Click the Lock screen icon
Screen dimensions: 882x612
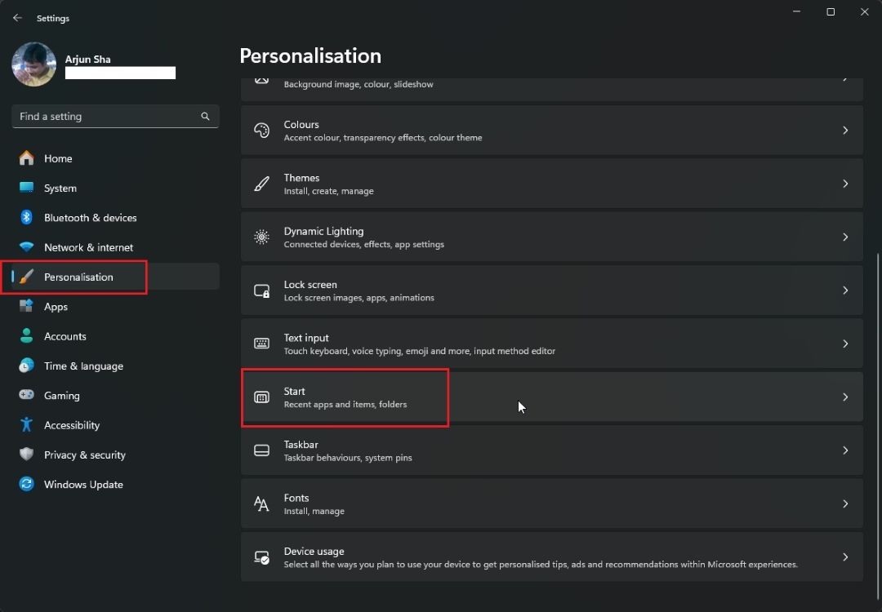click(261, 290)
